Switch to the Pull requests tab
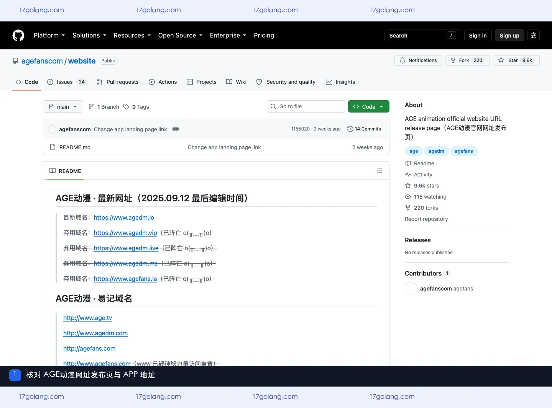The image size is (552, 408). tap(118, 82)
